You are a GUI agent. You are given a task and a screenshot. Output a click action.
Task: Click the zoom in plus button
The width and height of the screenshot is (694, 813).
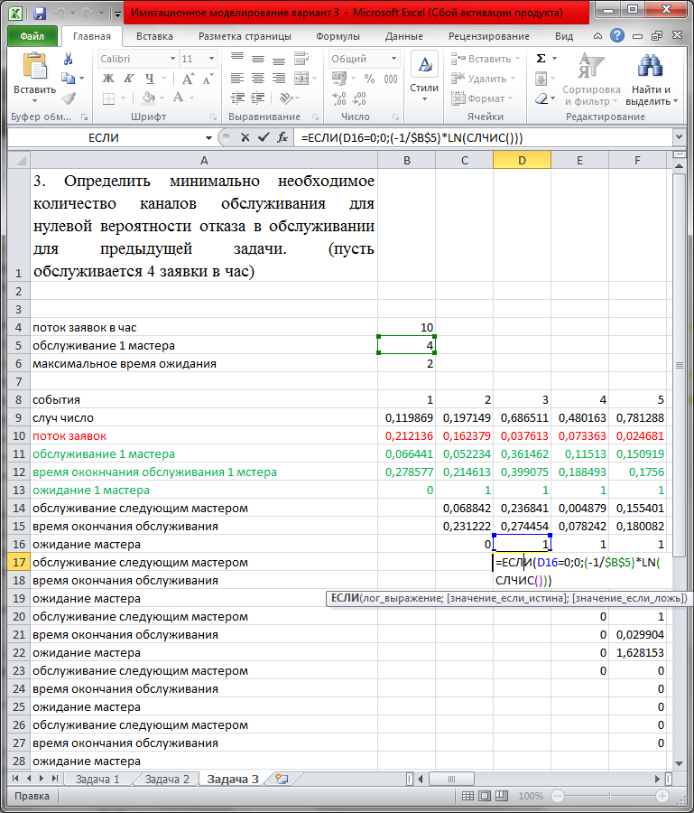click(x=662, y=796)
